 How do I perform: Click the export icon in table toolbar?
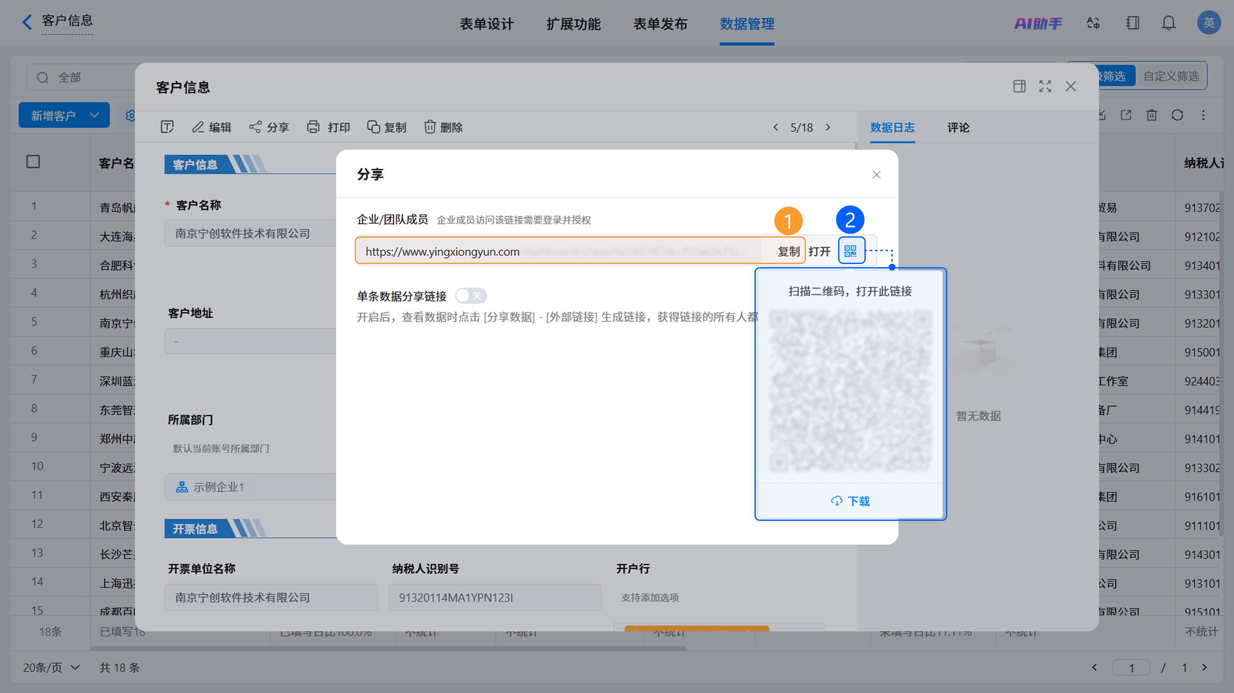click(1126, 115)
